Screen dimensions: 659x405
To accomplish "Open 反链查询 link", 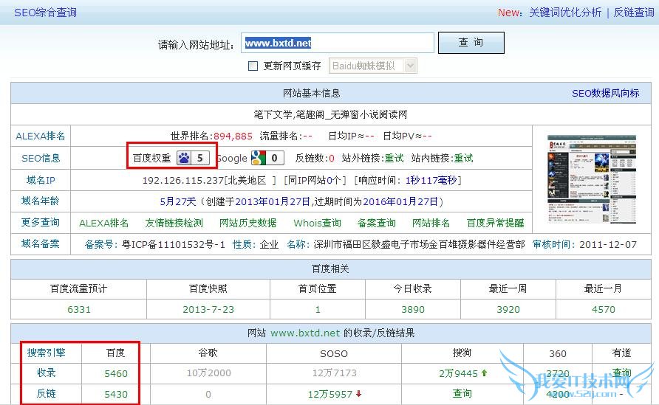I will pos(634,13).
